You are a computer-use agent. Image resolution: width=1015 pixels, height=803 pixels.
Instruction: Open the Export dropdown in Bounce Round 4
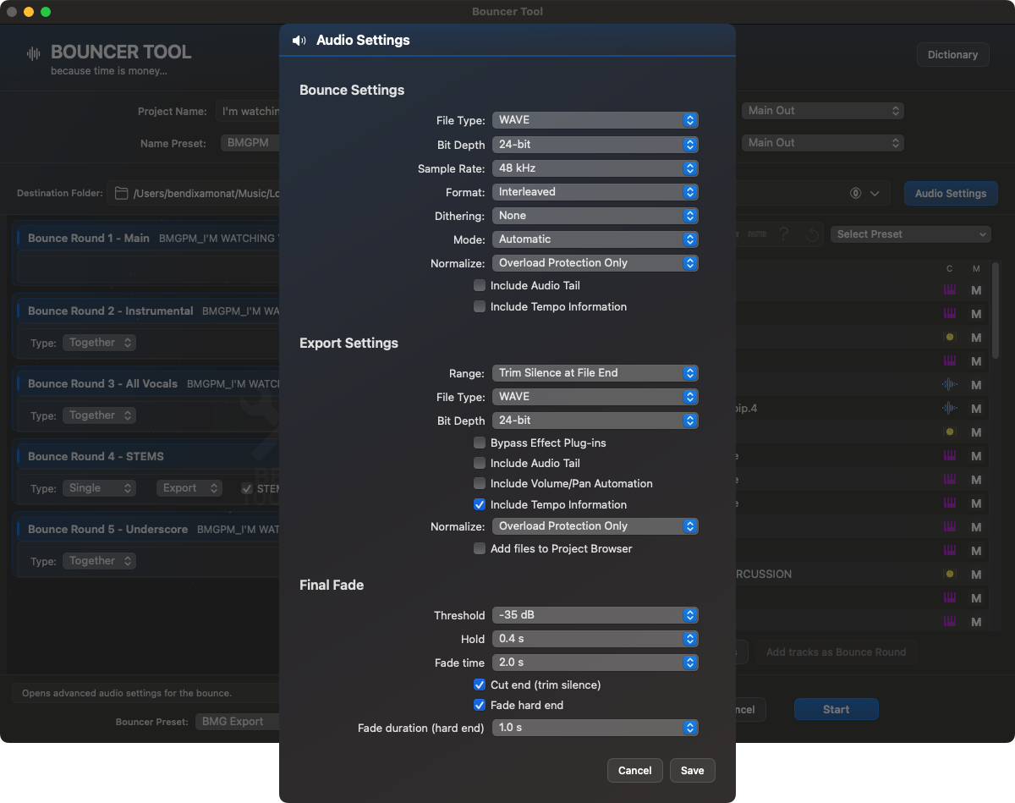pyautogui.click(x=189, y=488)
